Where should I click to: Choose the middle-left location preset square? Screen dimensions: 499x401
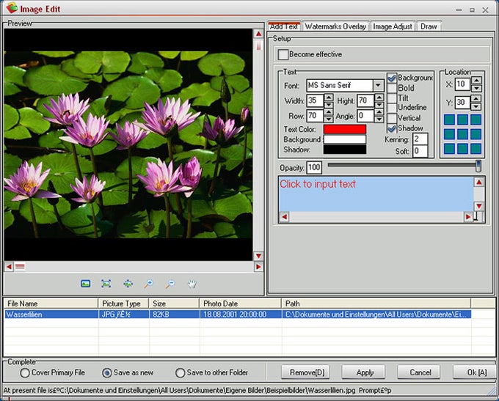(x=449, y=134)
